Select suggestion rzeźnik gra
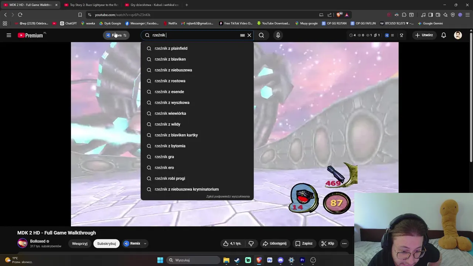This screenshot has height=266, width=473. pyautogui.click(x=197, y=157)
